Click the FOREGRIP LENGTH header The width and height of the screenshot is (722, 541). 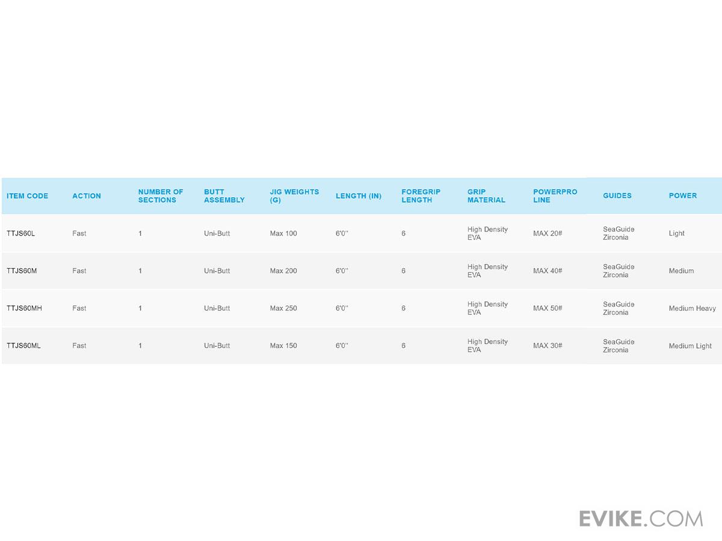tap(421, 196)
